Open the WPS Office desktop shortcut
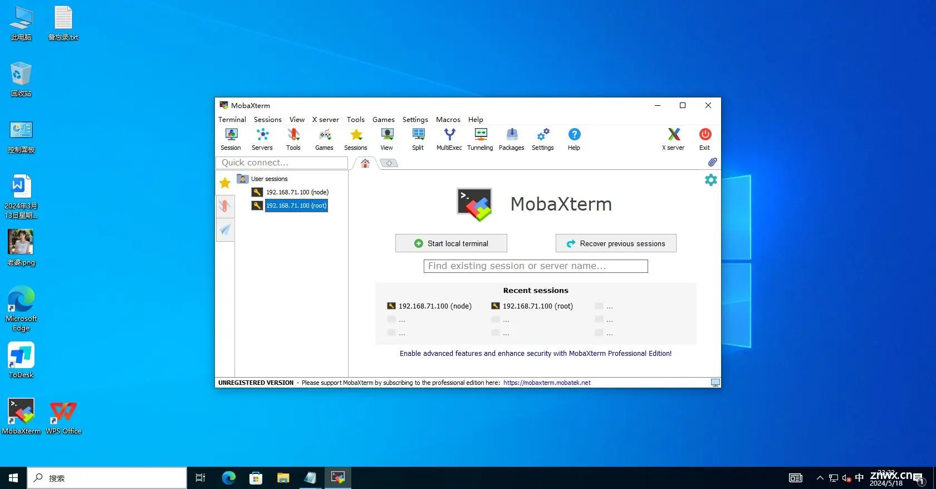 click(x=63, y=416)
